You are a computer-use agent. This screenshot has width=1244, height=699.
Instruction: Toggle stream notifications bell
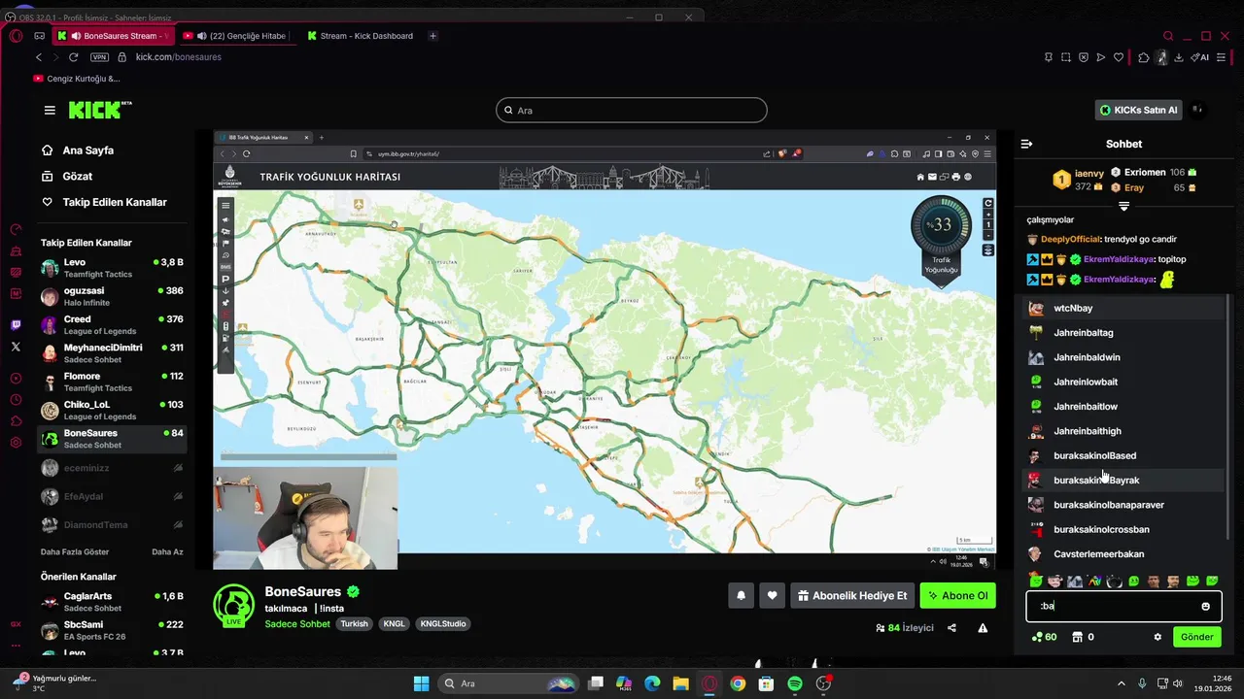click(x=741, y=595)
